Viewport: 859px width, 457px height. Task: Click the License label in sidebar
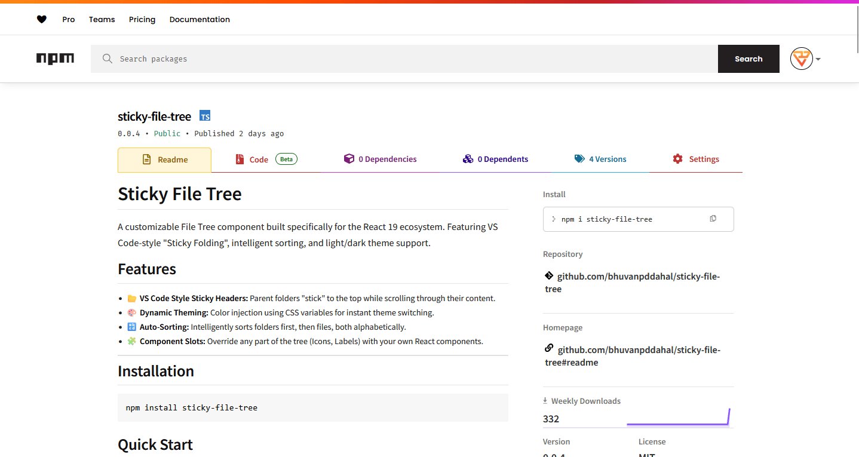coord(652,441)
